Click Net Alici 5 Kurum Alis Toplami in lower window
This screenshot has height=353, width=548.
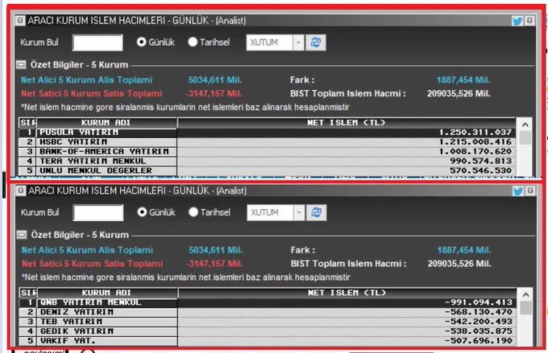click(87, 250)
